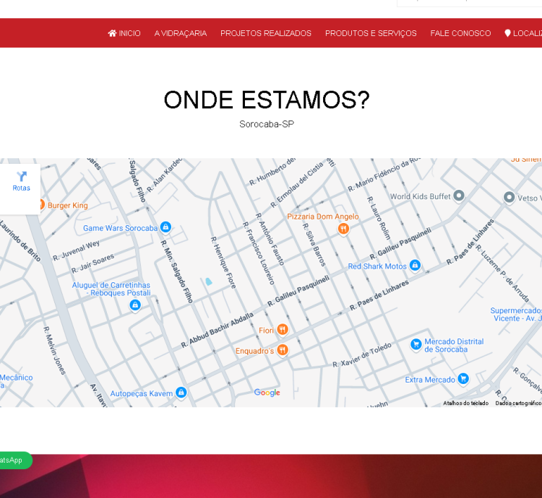Click the Fiori restaurant marker
Screen dimensions: 542x498
(x=283, y=330)
